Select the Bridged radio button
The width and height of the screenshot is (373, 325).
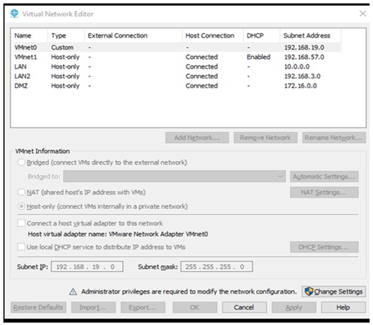(22, 162)
